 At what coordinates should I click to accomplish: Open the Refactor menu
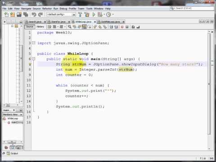tap(47, 9)
